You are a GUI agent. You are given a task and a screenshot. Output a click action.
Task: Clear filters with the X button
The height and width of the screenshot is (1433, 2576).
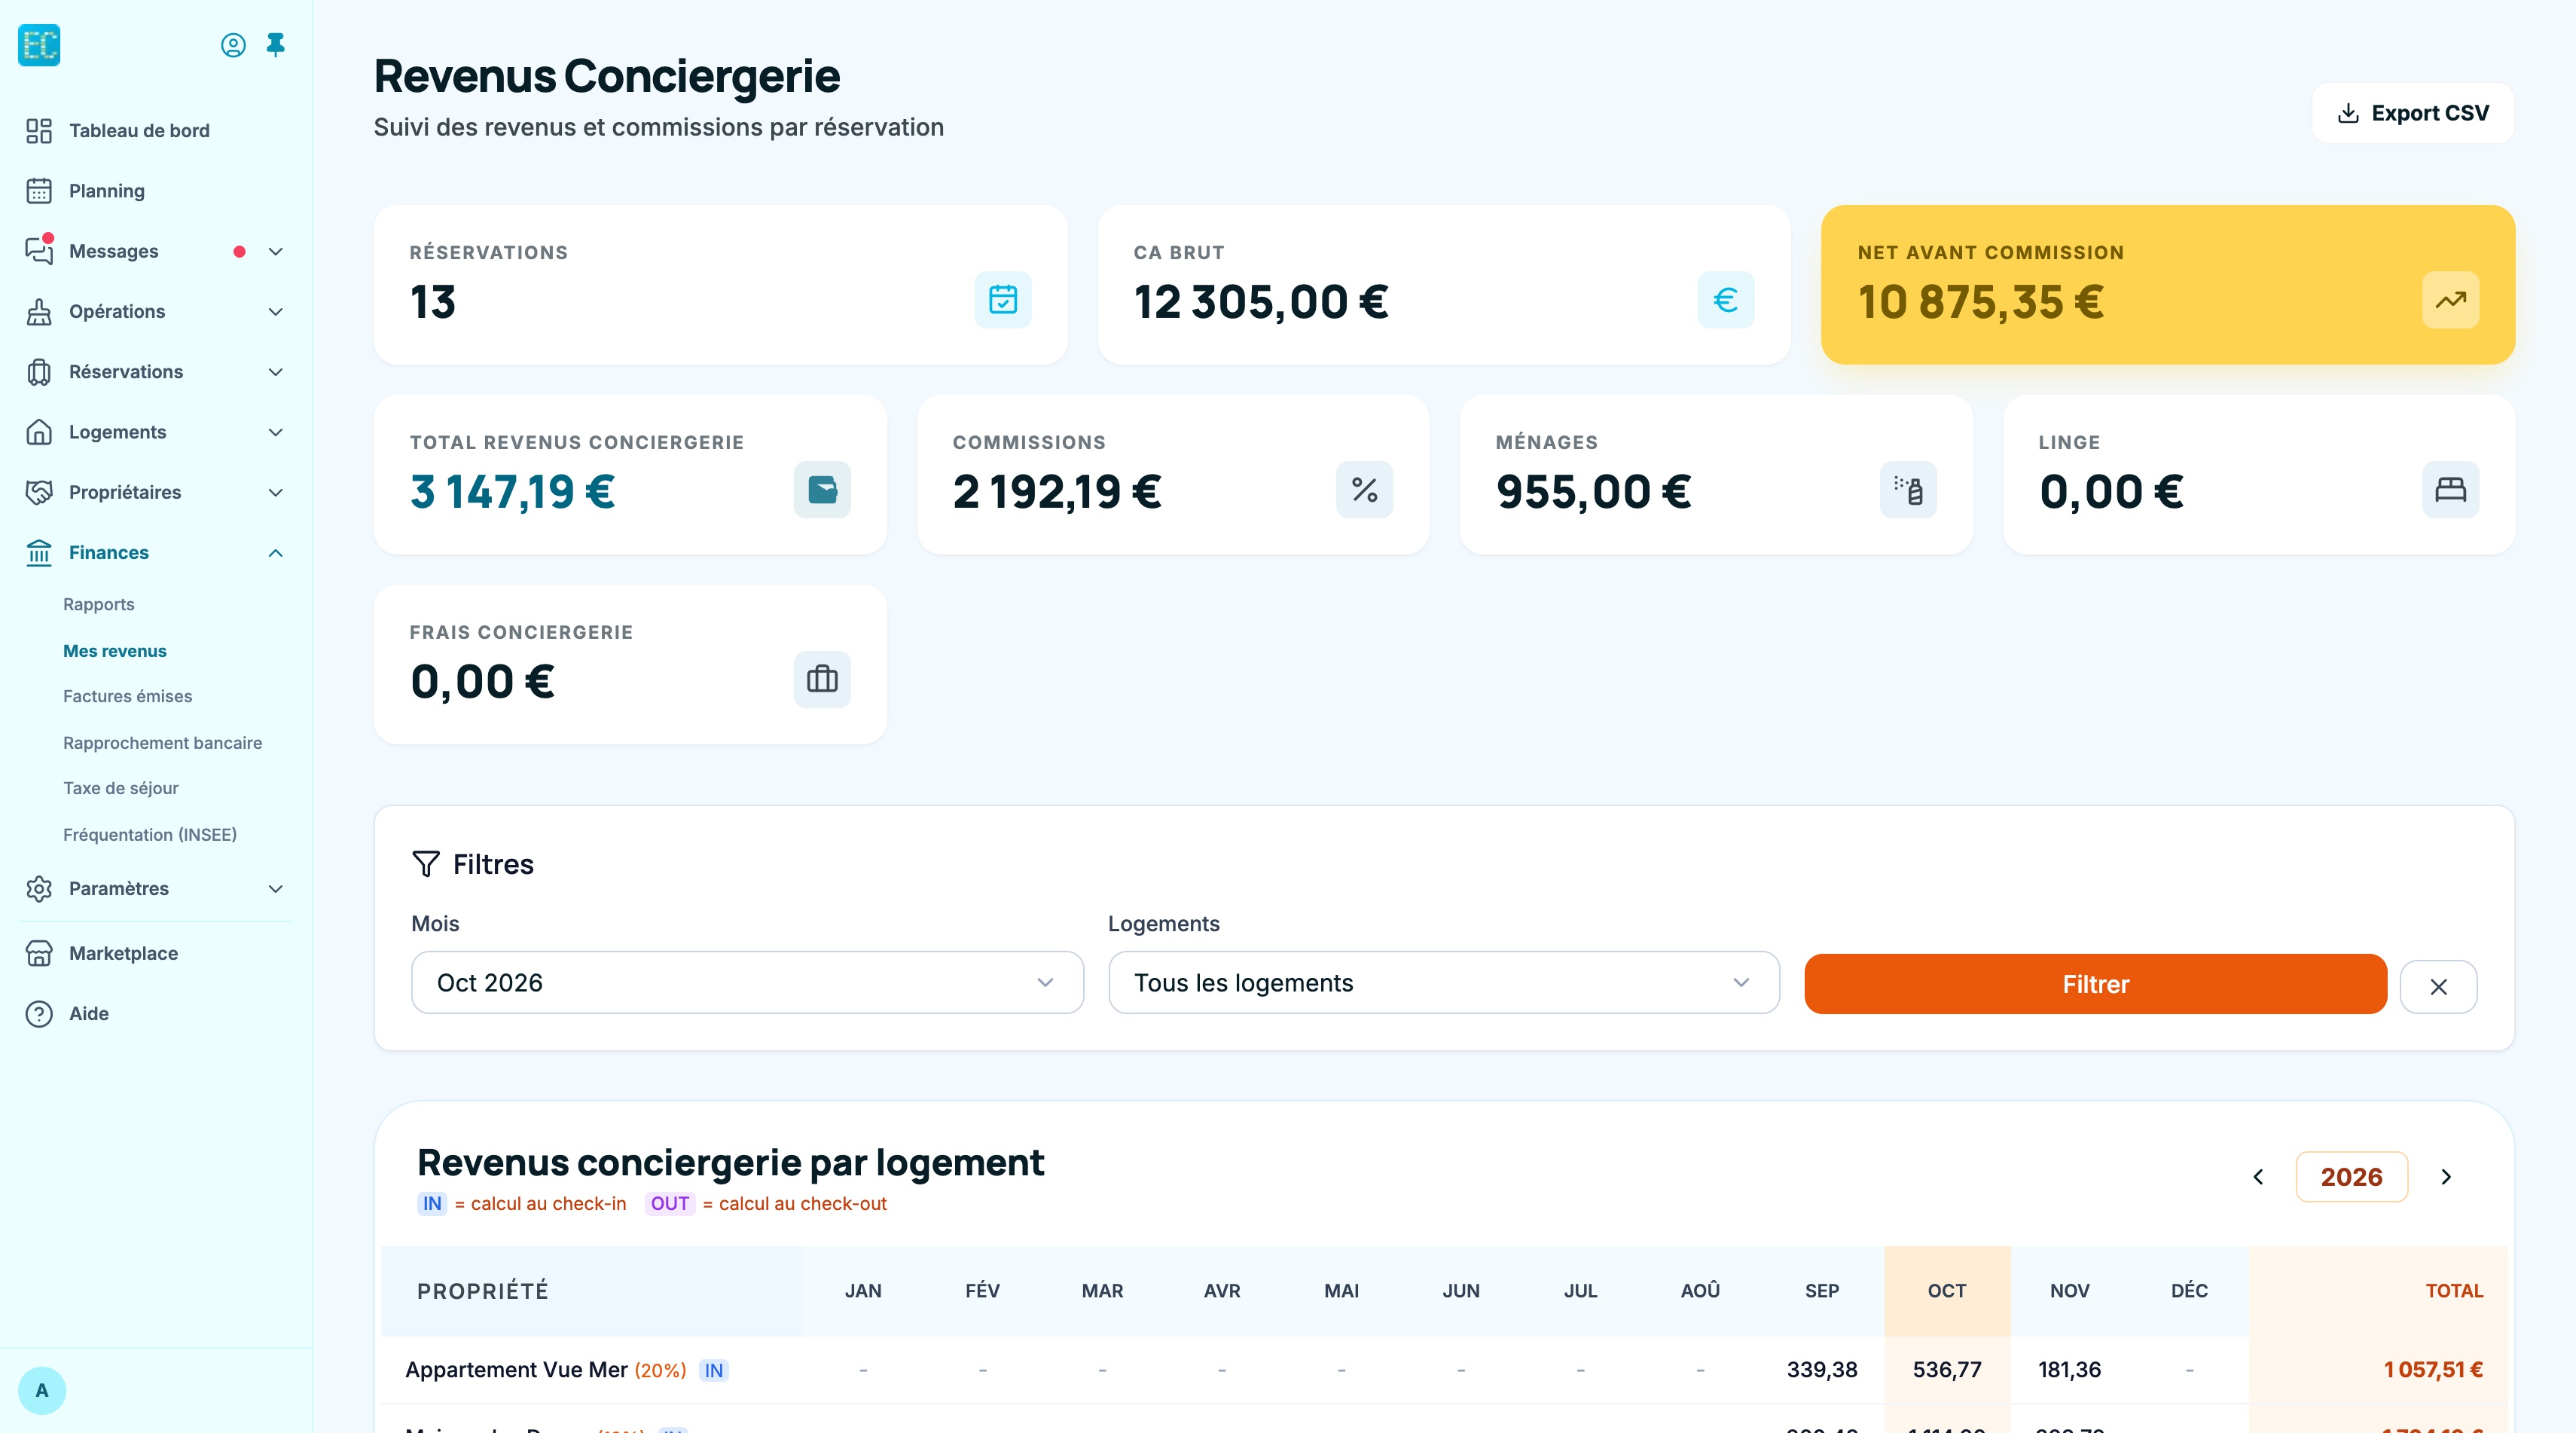click(2438, 987)
